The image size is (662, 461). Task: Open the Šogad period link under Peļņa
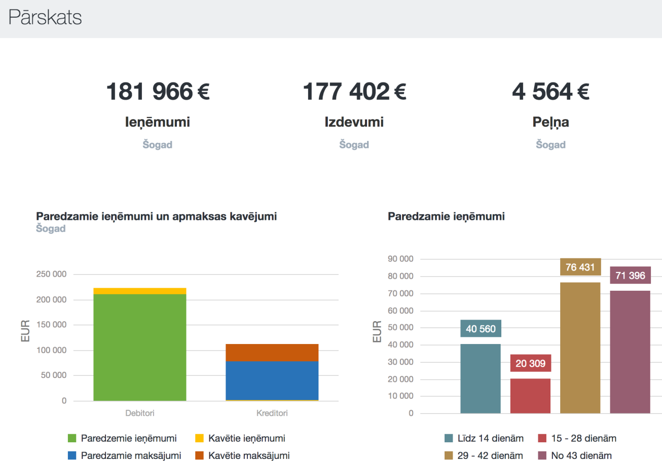tap(550, 145)
